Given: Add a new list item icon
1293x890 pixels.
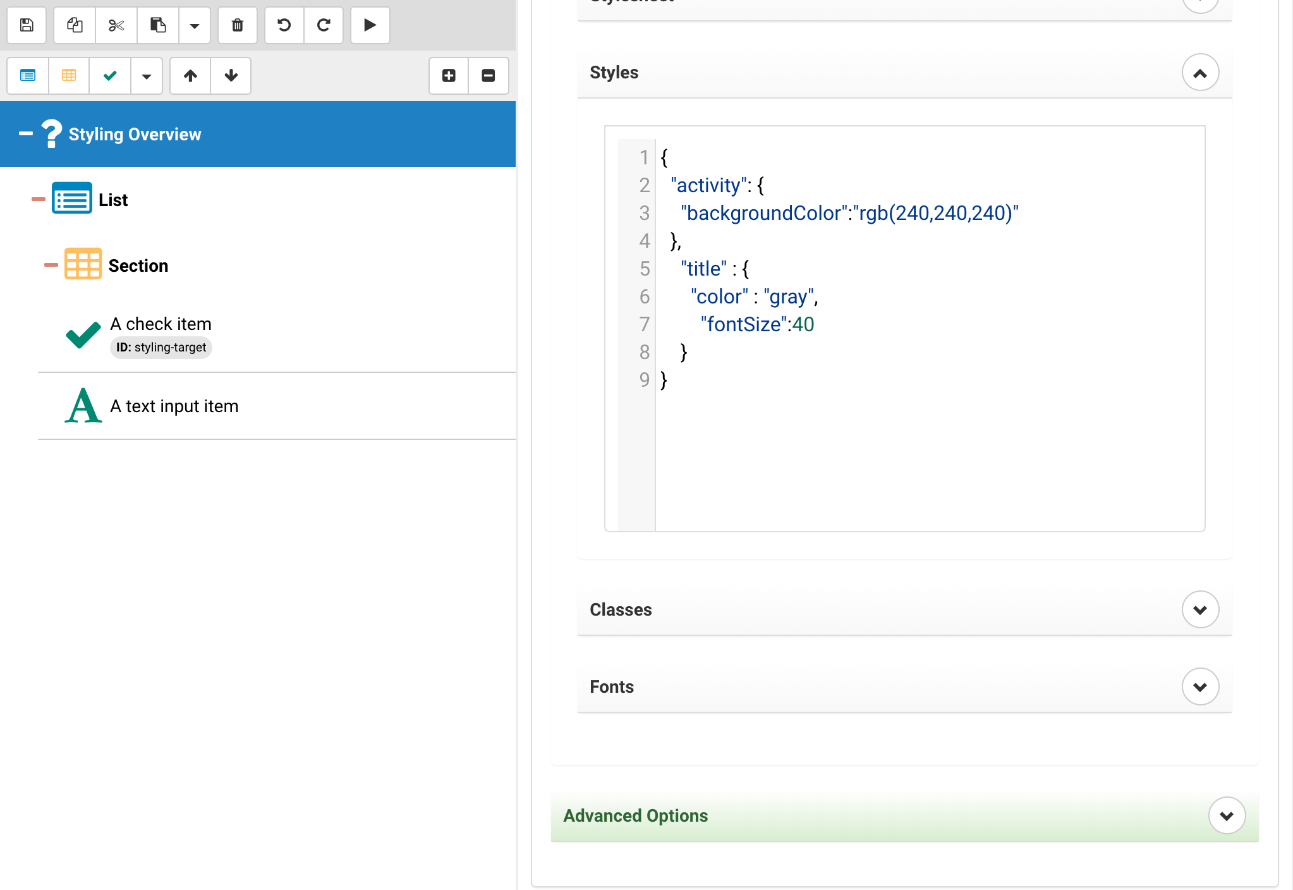Looking at the screenshot, I should [x=28, y=76].
